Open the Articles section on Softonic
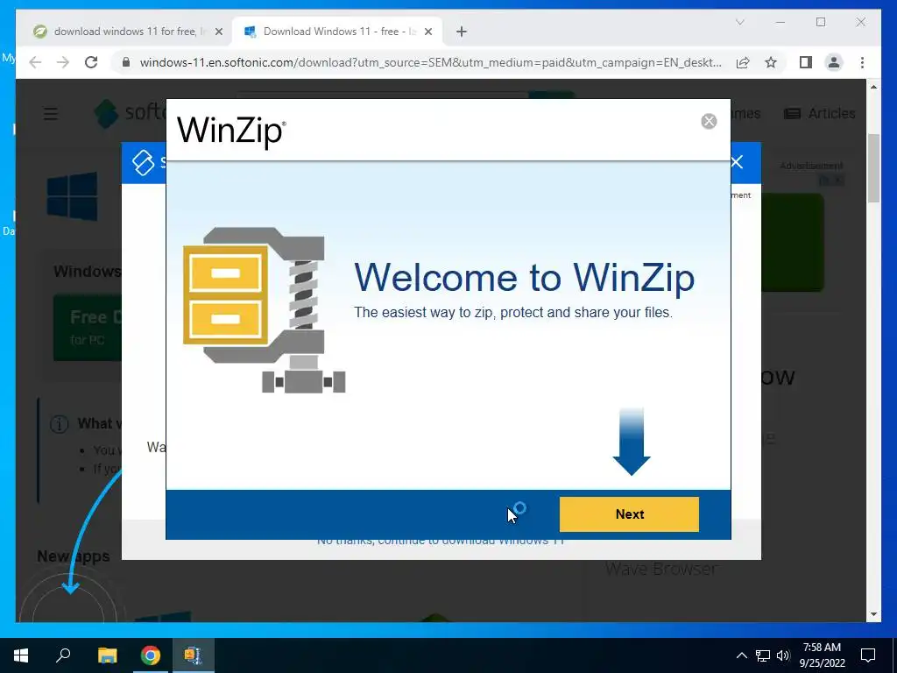The width and height of the screenshot is (897, 673). (819, 113)
